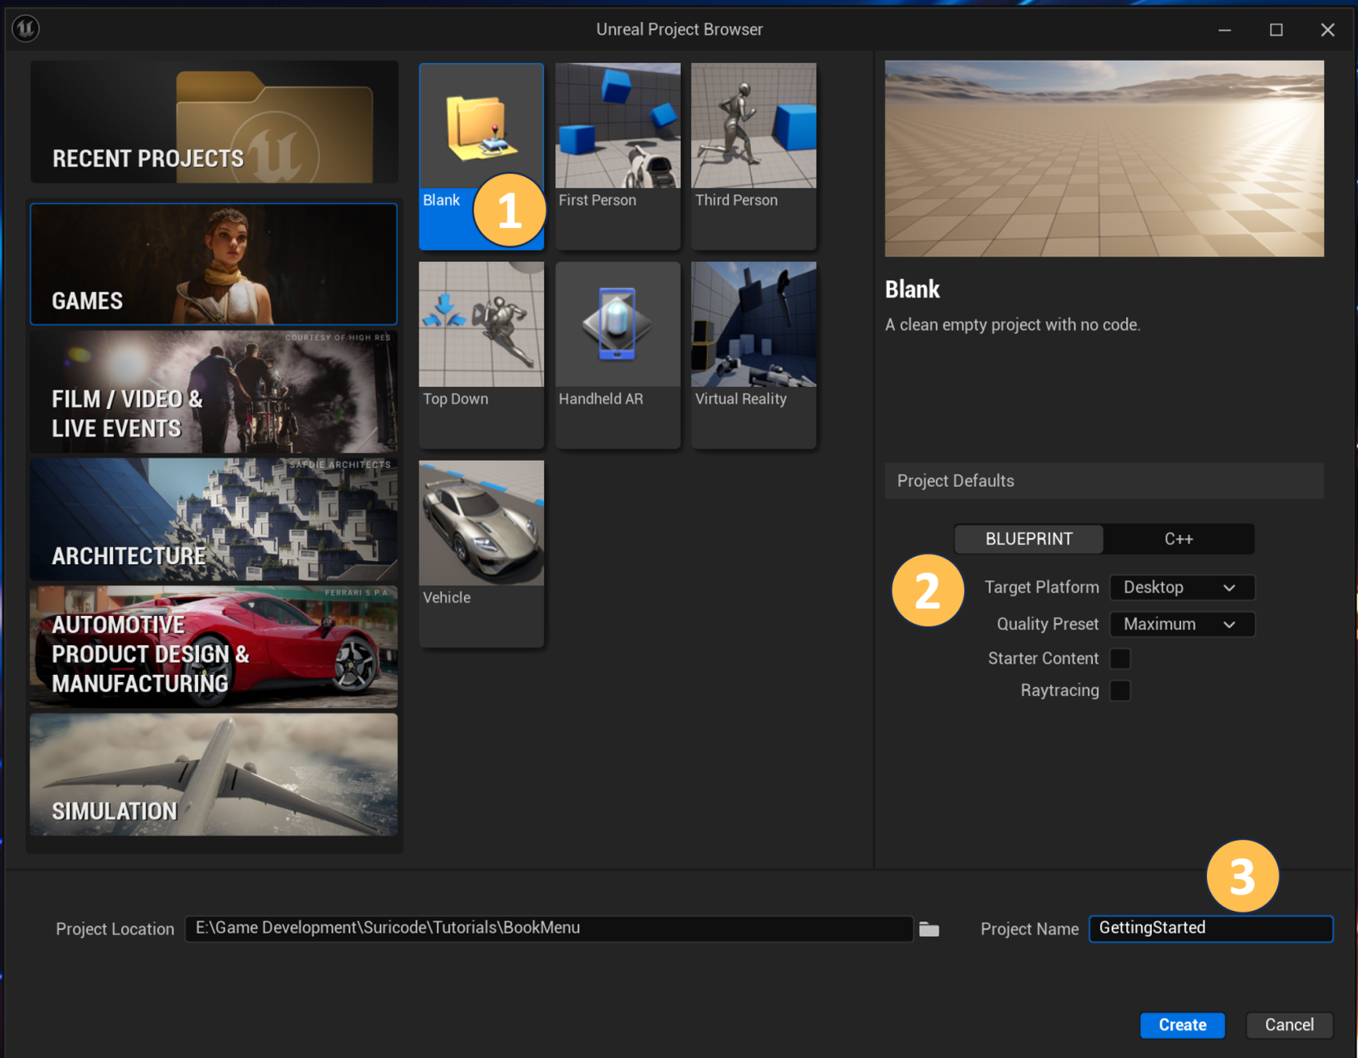This screenshot has height=1058, width=1358.
Task: Click the Cancel button
Action: [x=1289, y=1025]
